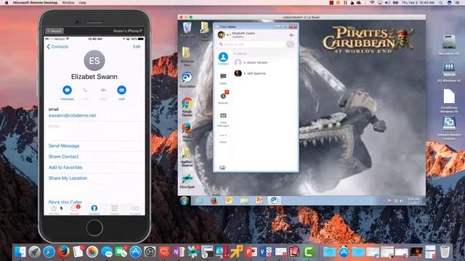Open VMware Remote Console desktop icon
465x261 pixels.
click(449, 128)
